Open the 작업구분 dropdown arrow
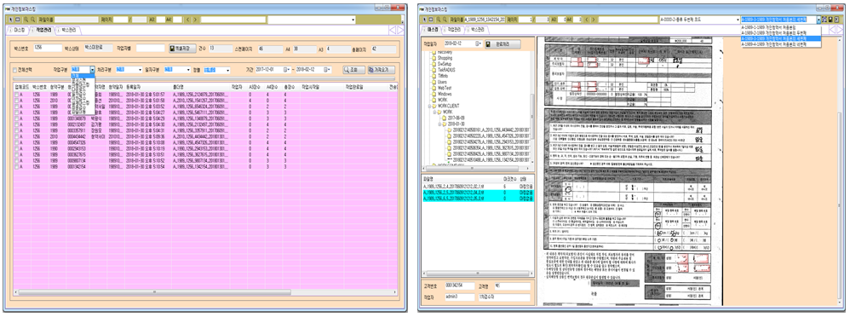 click(x=93, y=70)
